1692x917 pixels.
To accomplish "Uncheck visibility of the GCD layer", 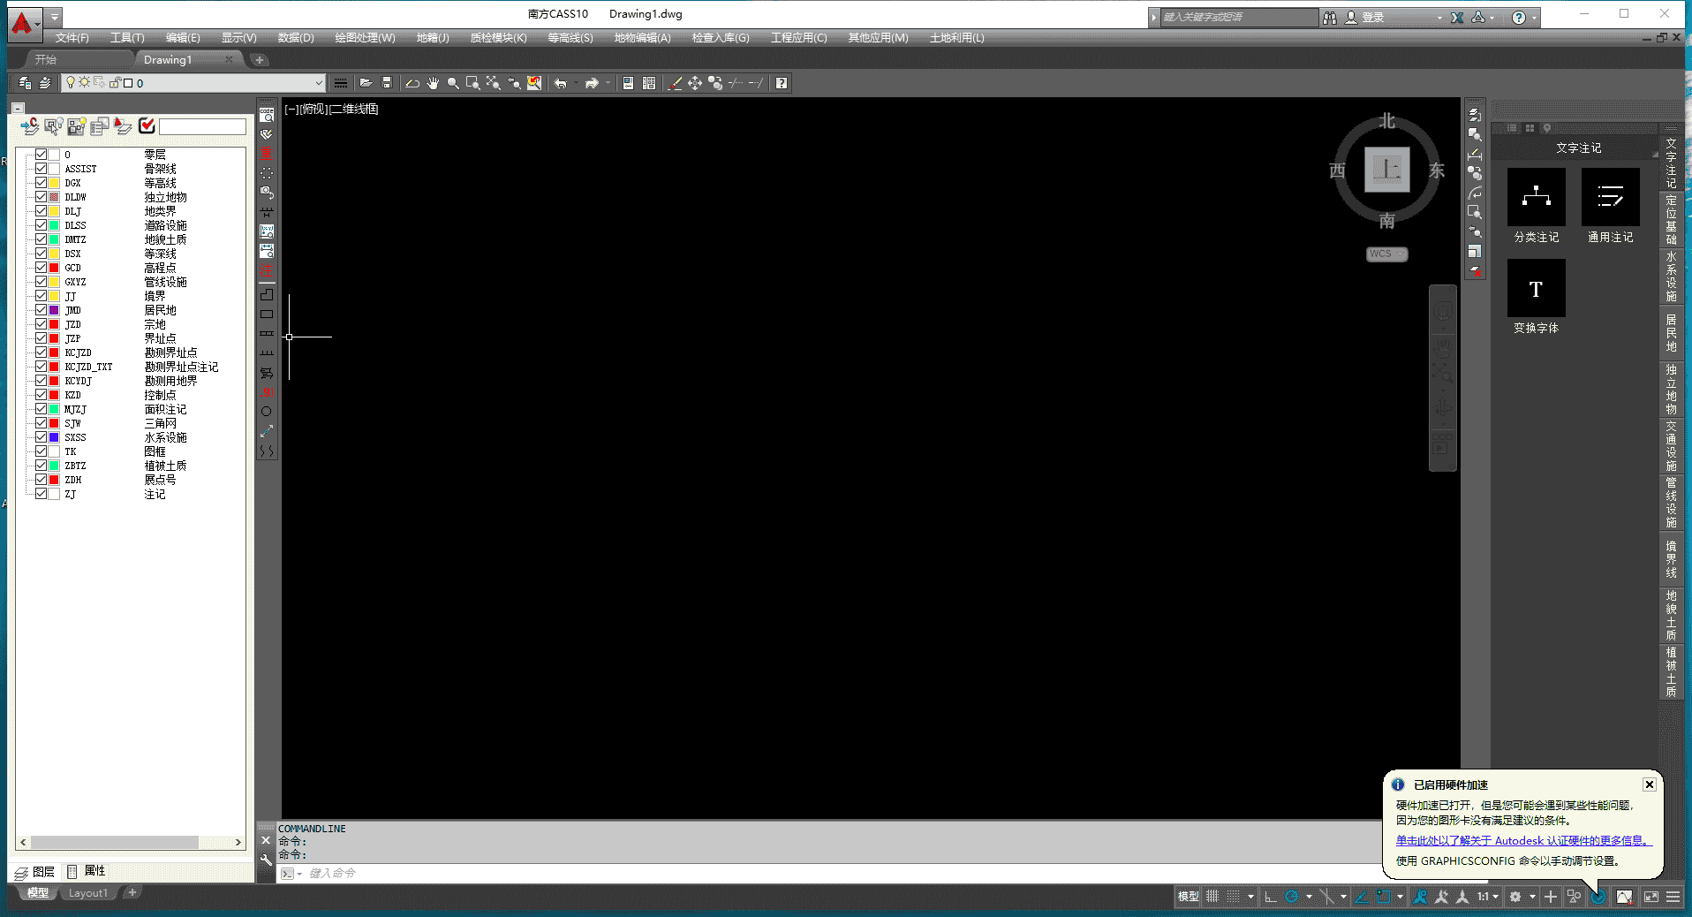I will pyautogui.click(x=41, y=268).
